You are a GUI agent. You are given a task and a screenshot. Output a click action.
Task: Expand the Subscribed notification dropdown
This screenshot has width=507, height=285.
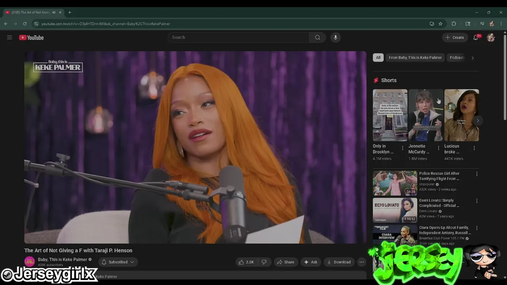[118, 262]
